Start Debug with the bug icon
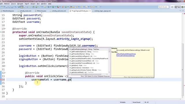Screen dimensions: 185x104 pos(49,7)
